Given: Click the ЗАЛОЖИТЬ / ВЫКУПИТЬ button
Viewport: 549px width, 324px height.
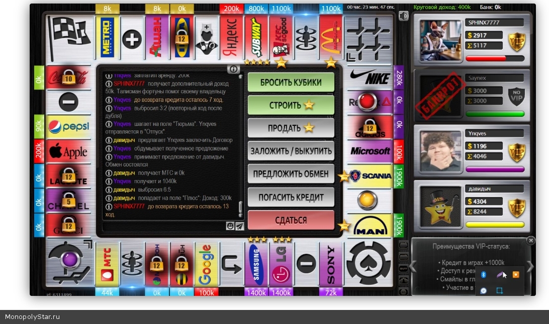Looking at the screenshot, I should point(291,151).
